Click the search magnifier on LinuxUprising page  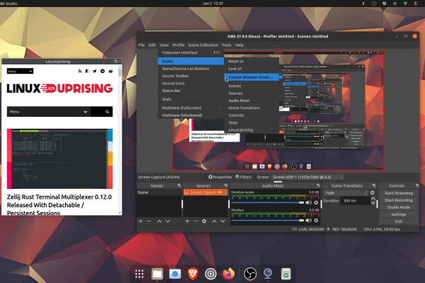coord(108,112)
